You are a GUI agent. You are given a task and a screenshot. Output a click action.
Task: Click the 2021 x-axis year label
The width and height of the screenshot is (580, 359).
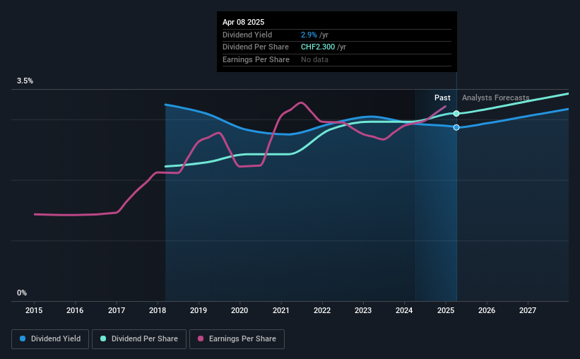point(280,310)
